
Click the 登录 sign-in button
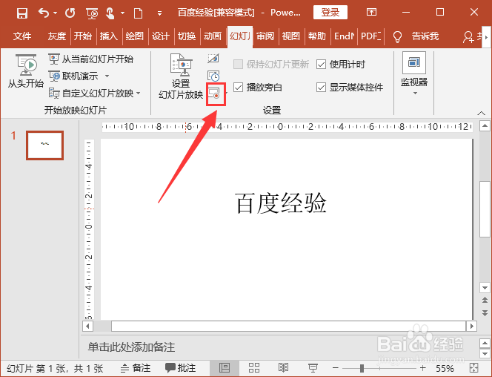pos(330,13)
